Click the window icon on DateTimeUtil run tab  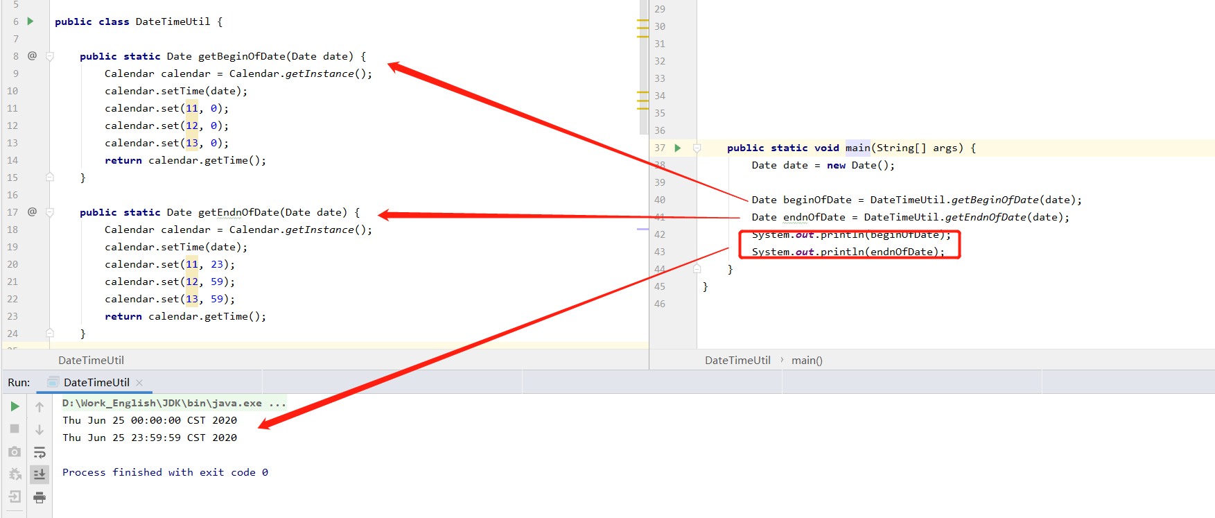(53, 382)
